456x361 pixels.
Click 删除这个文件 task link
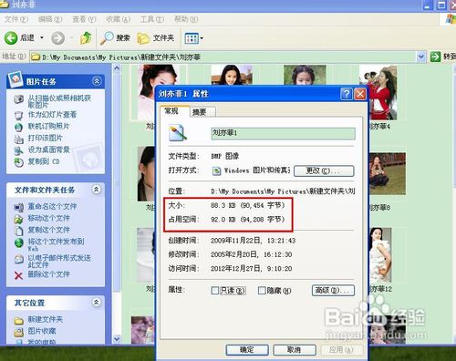(x=49, y=274)
